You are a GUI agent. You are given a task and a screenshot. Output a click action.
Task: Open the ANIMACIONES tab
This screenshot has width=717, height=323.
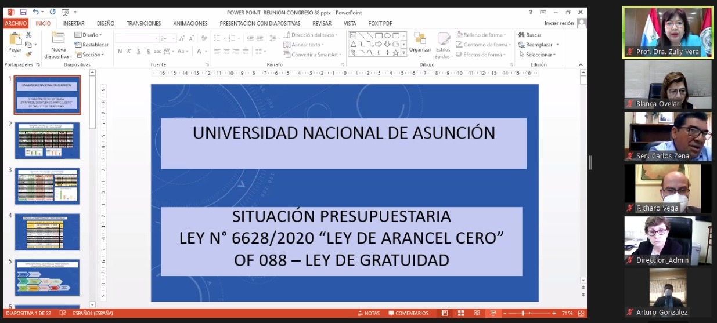click(x=190, y=23)
